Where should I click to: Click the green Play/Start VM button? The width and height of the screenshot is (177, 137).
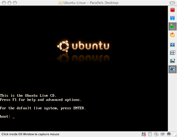pyautogui.click(x=172, y=26)
